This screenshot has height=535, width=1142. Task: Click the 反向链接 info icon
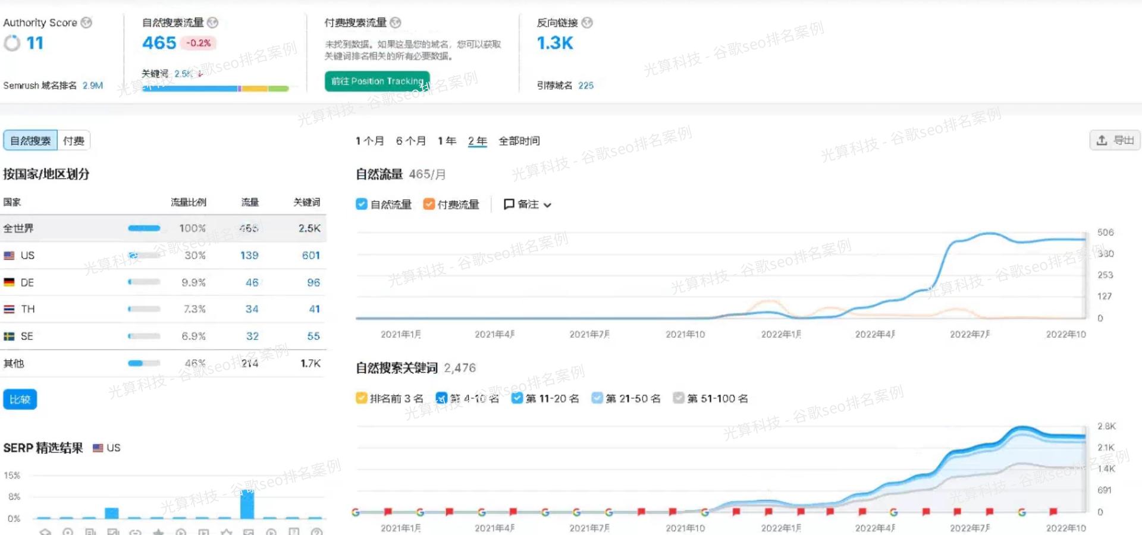point(586,22)
